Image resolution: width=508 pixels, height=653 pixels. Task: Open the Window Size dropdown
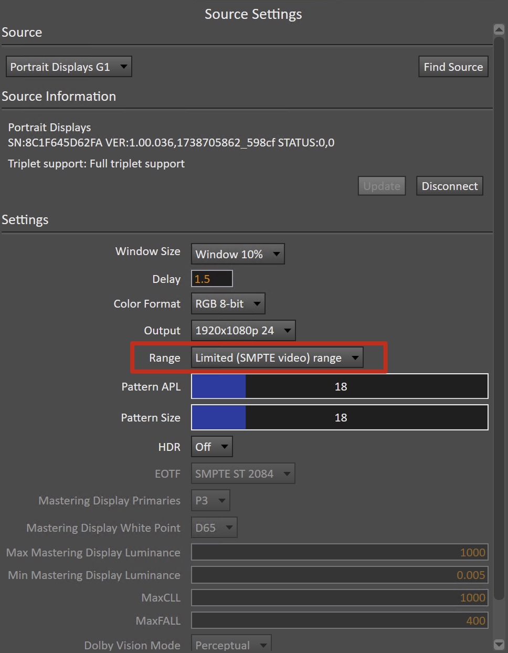point(237,254)
